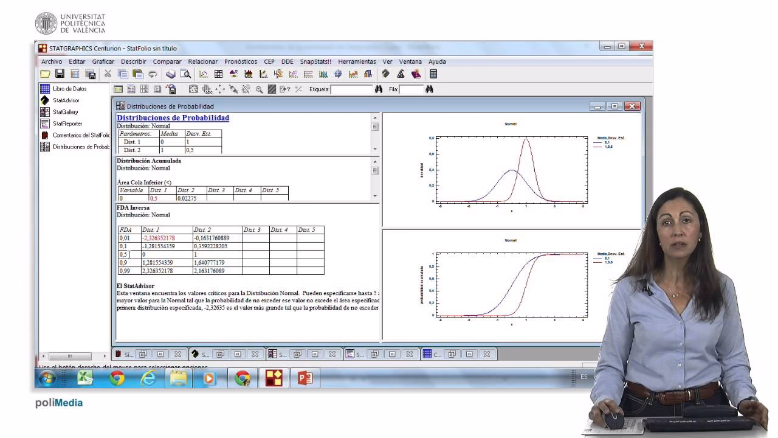Click the calculator icon in main toolbar
The image size is (778, 438).
[433, 74]
